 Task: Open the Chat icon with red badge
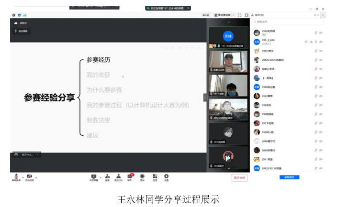pos(130,177)
